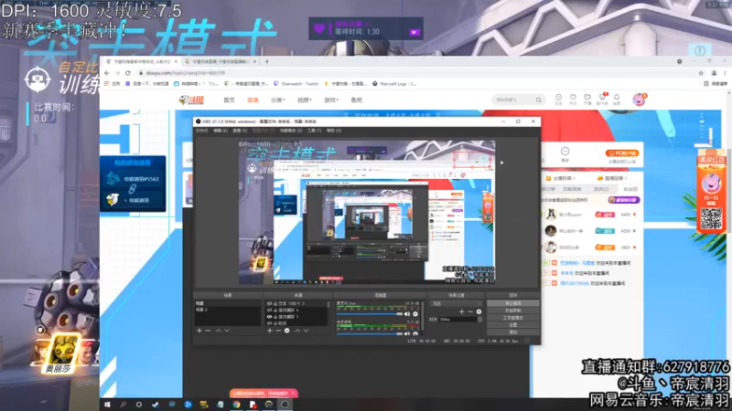Adjust 麦克风/Aux volume slider

(x=370, y=314)
